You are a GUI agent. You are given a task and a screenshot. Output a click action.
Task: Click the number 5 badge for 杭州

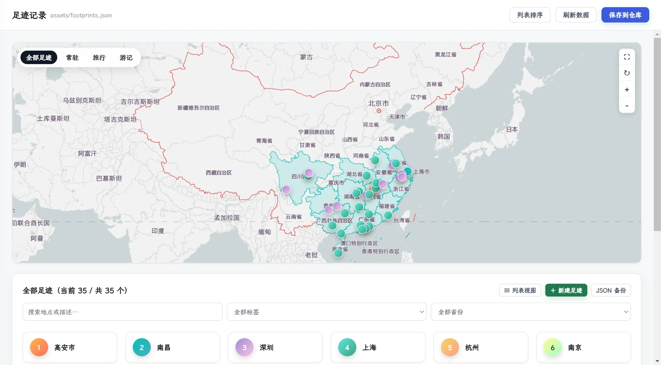450,347
